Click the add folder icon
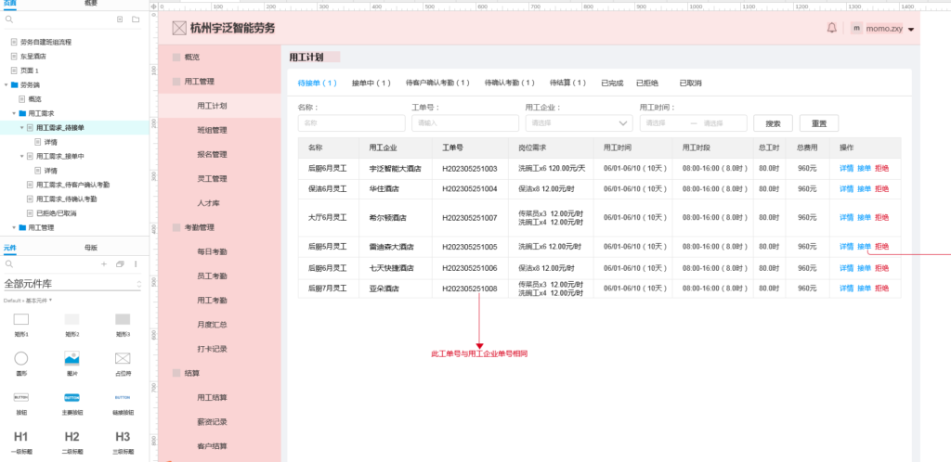Viewport: 951px width, 462px height. point(136,19)
